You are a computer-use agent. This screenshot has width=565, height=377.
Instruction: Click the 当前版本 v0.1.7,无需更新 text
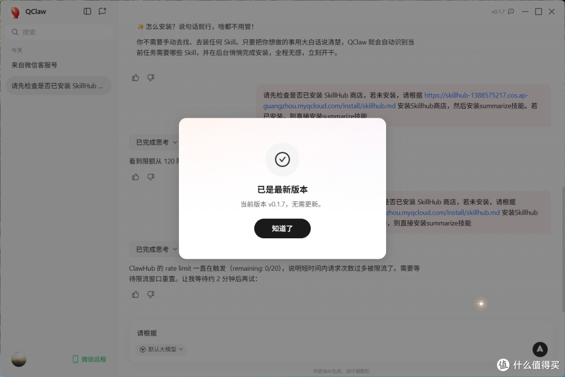[282, 204]
